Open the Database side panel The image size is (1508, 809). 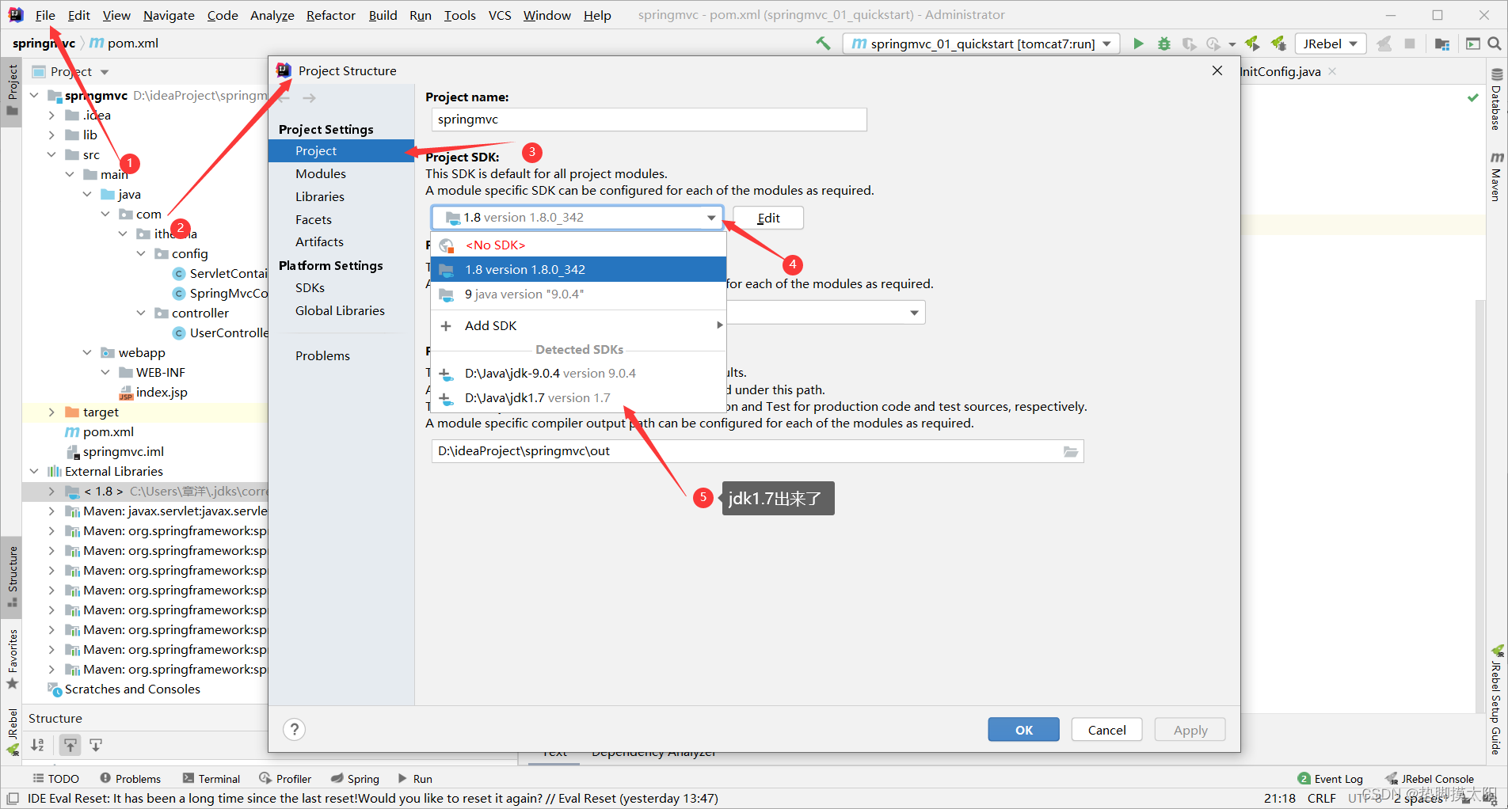tap(1496, 99)
